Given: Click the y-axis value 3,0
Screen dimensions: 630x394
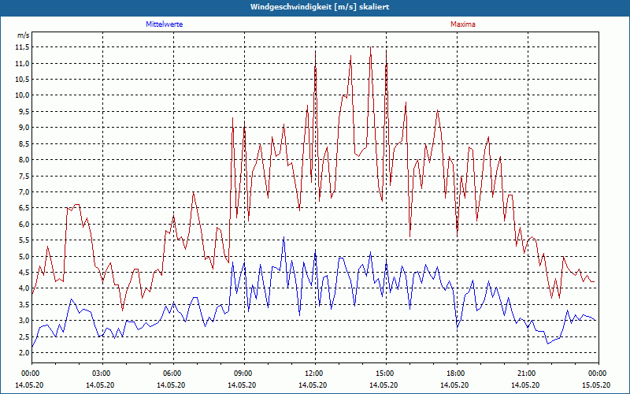Looking at the screenshot, I should [24, 321].
